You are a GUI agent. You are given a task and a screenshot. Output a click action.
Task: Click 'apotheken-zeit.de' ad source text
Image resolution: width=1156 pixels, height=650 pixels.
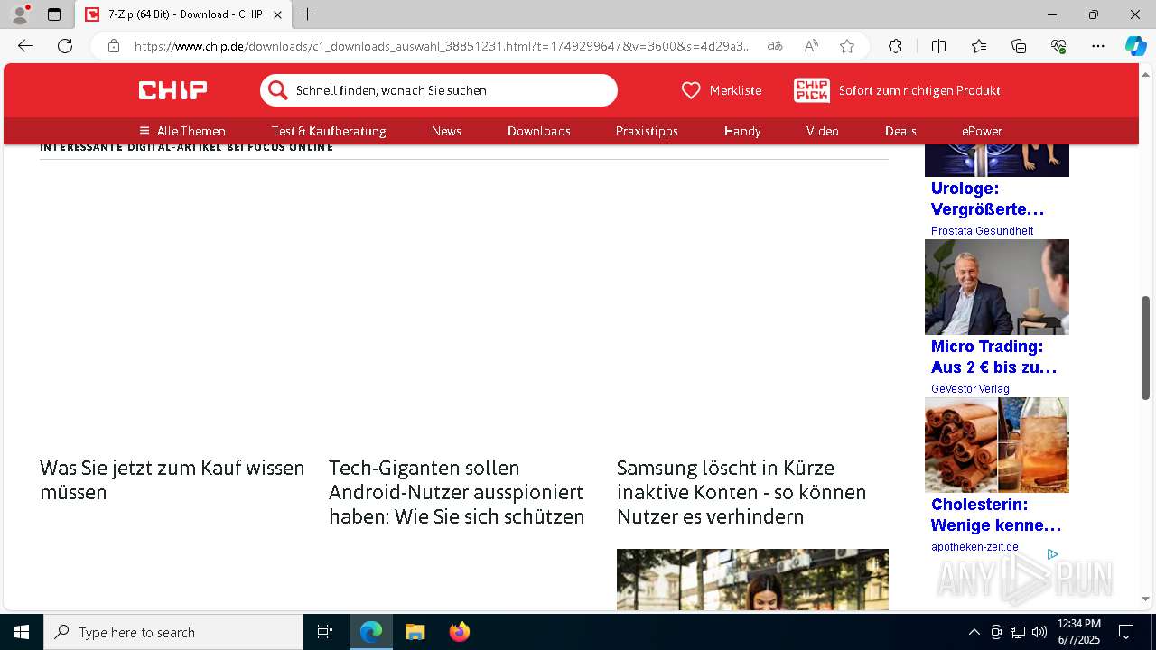pyautogui.click(x=974, y=547)
